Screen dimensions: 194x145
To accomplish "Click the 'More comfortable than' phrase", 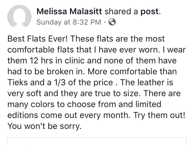I will [x=132, y=72].
